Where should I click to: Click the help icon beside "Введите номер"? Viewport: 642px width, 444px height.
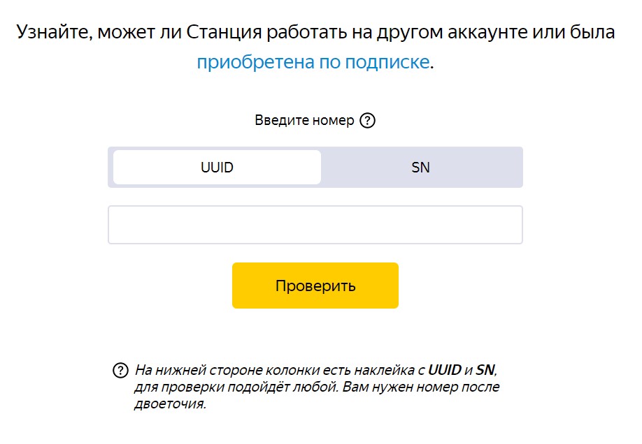click(x=368, y=120)
